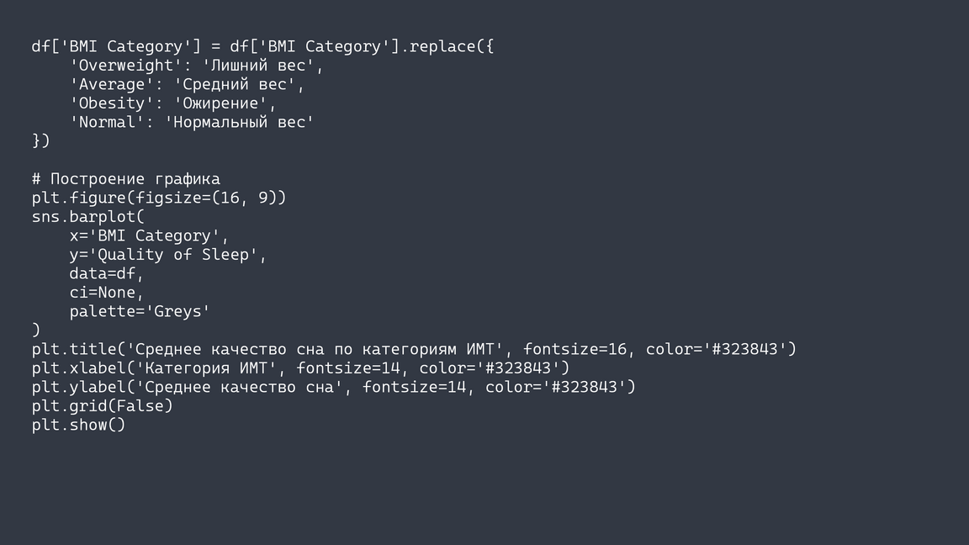Click the x='BMI Category' argument

click(149, 235)
